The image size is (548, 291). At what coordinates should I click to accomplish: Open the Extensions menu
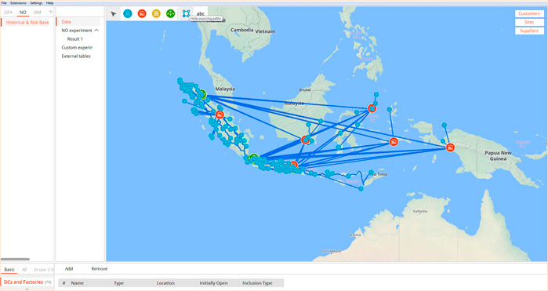18,3
